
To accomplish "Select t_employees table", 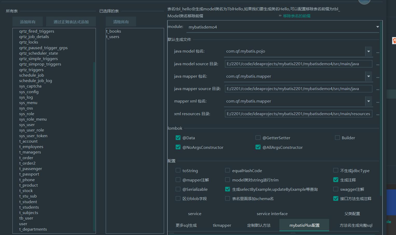I will coord(31,146).
